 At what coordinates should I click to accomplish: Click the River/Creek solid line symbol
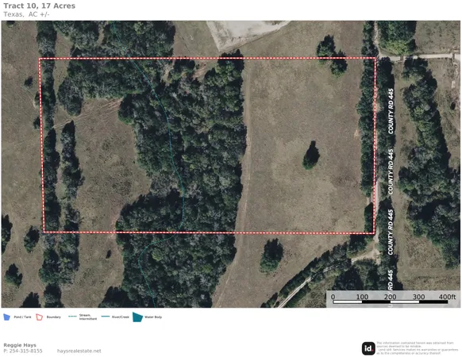coord(106,317)
